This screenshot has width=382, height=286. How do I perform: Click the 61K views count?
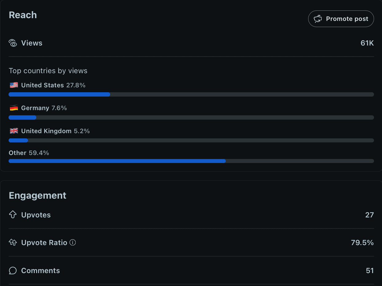point(367,43)
